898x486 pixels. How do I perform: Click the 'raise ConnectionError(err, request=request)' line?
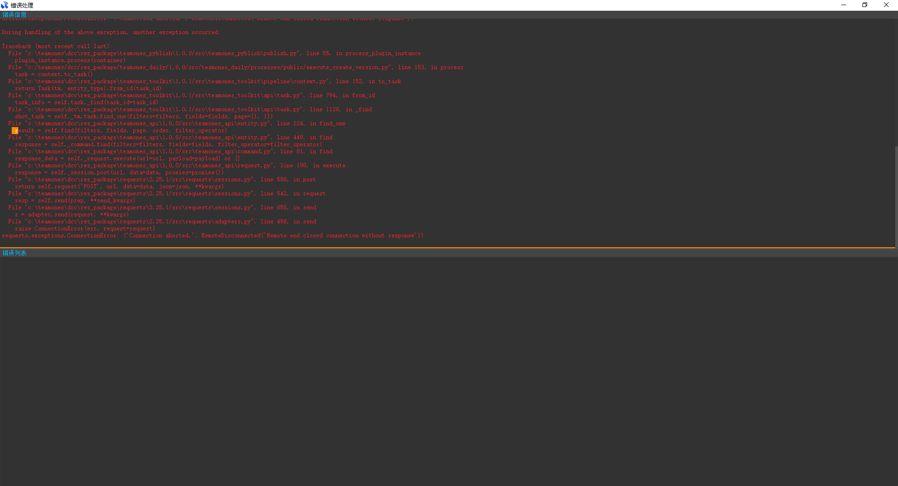85,229
